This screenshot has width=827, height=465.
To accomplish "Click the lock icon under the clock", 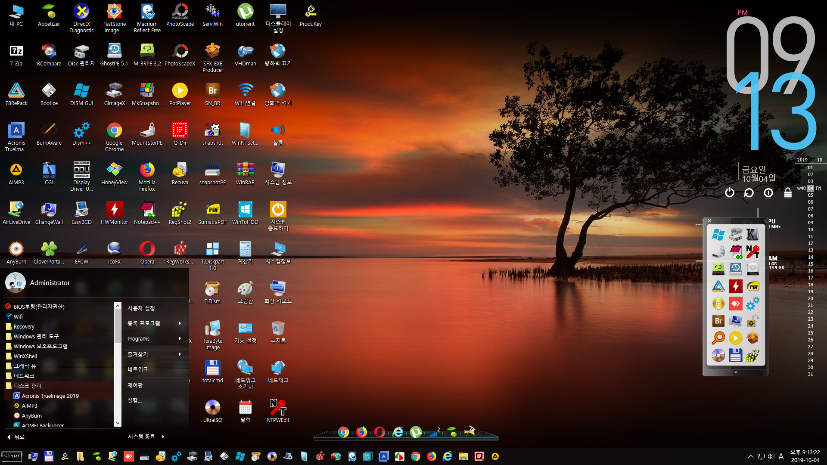I will pos(788,192).
